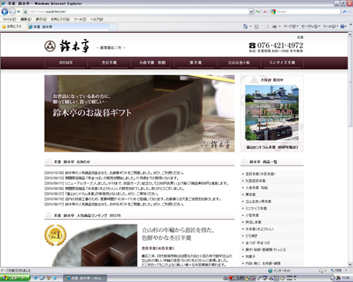Open the 編集(E) menu
Screen dimensions: 353x282
tap(25, 19)
